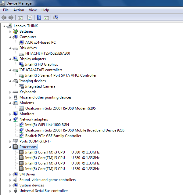
Task: Click the Intel(R) HD Graphics adapter icon
Action: (21, 64)
